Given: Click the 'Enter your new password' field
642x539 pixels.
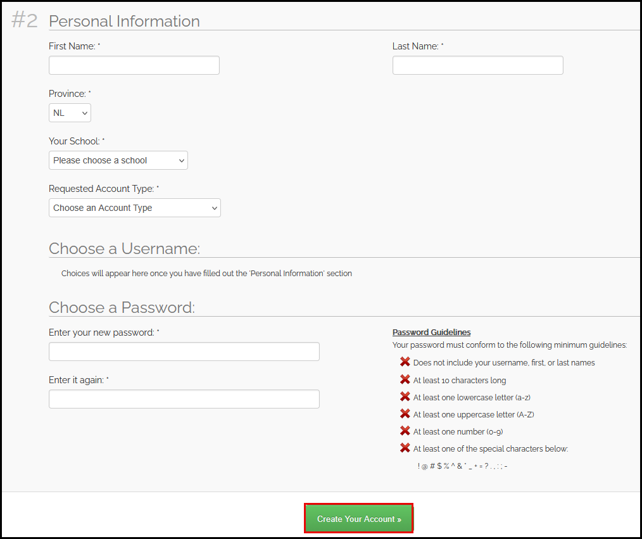Looking at the screenshot, I should [184, 351].
